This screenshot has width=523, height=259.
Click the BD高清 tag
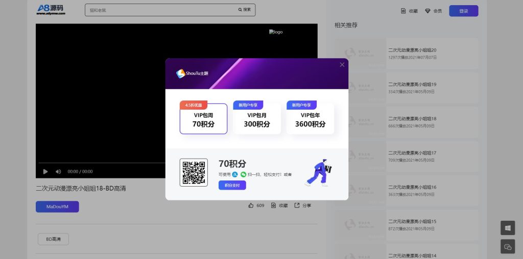(x=53, y=239)
